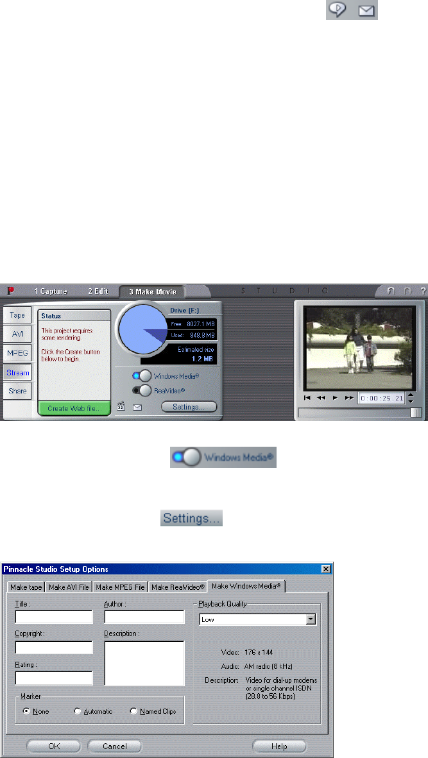Screen dimensions: 428x758
Task: Click the large envelope icon at page top
Action: click(x=366, y=11)
